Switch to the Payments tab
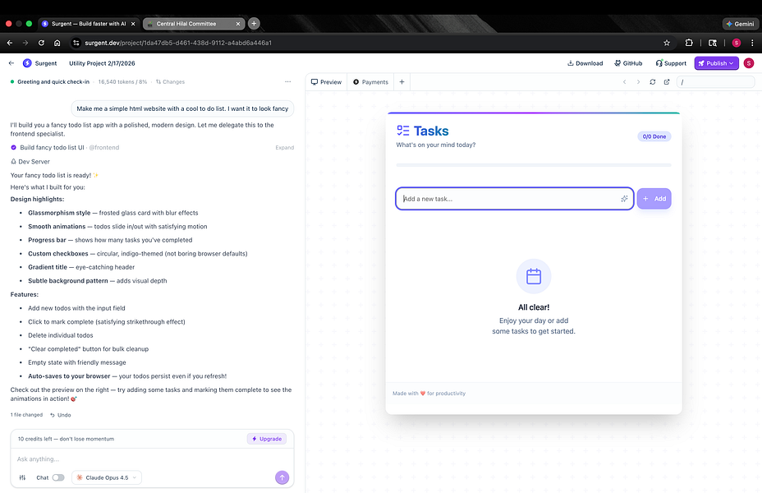 click(371, 81)
